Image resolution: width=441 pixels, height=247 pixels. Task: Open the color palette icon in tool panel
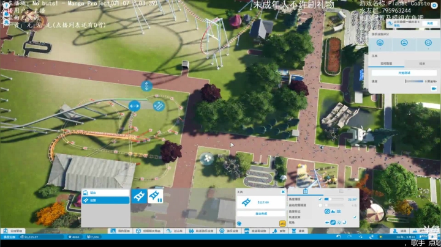239,224
